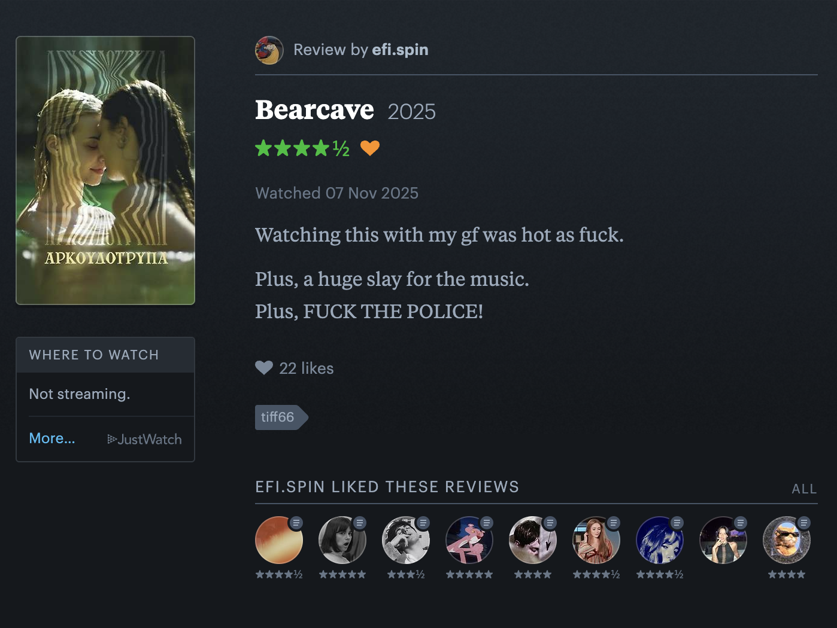Open liked review with orange planet avatar
Image resolution: width=837 pixels, height=628 pixels.
pyautogui.click(x=279, y=540)
